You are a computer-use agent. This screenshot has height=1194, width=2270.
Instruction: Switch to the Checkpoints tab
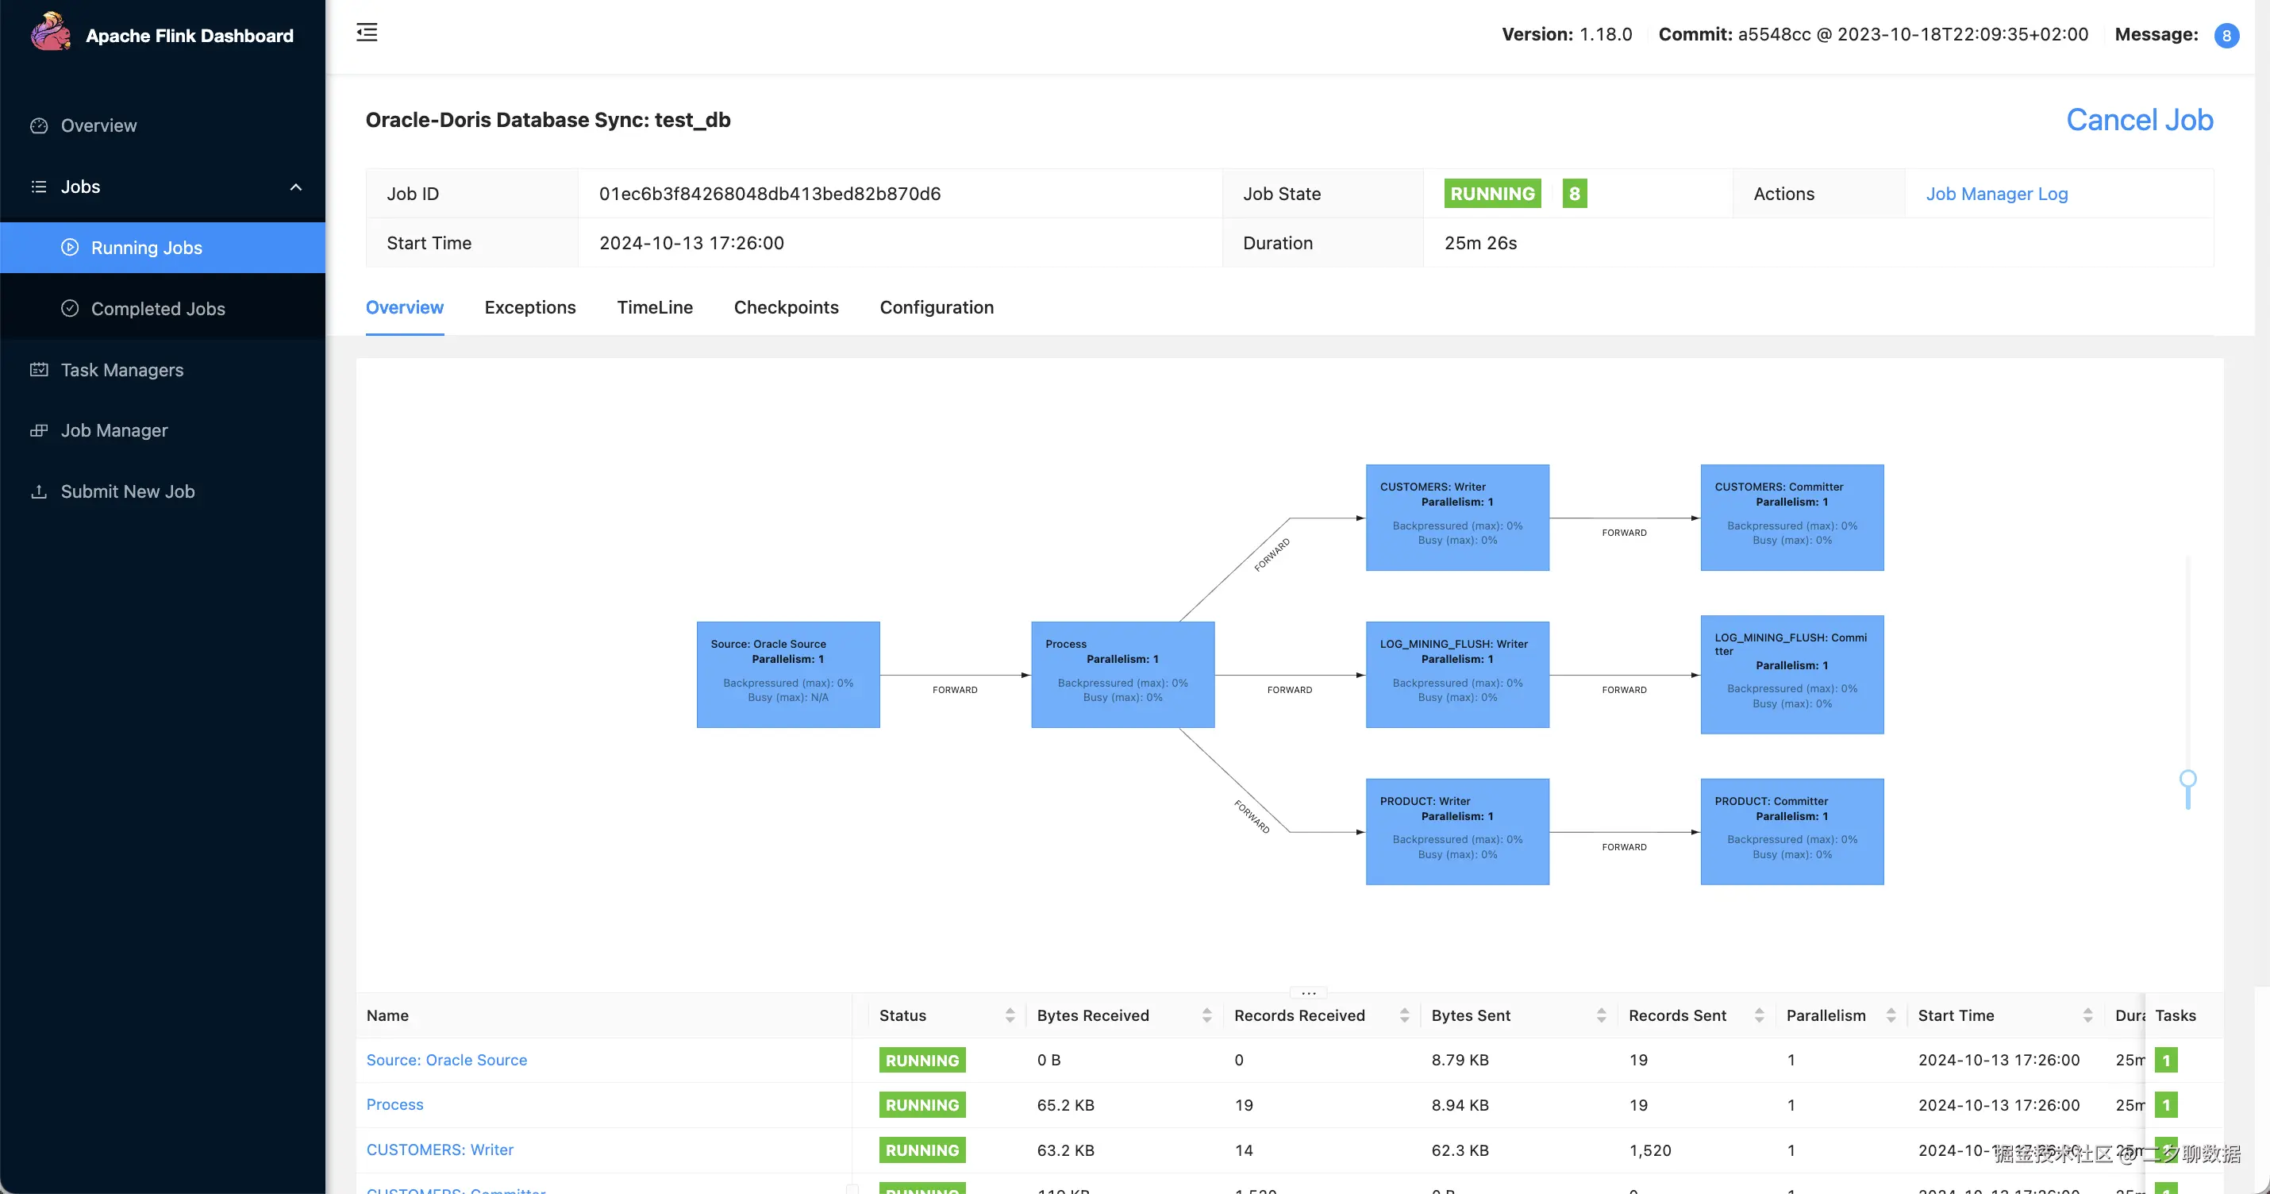pos(786,307)
